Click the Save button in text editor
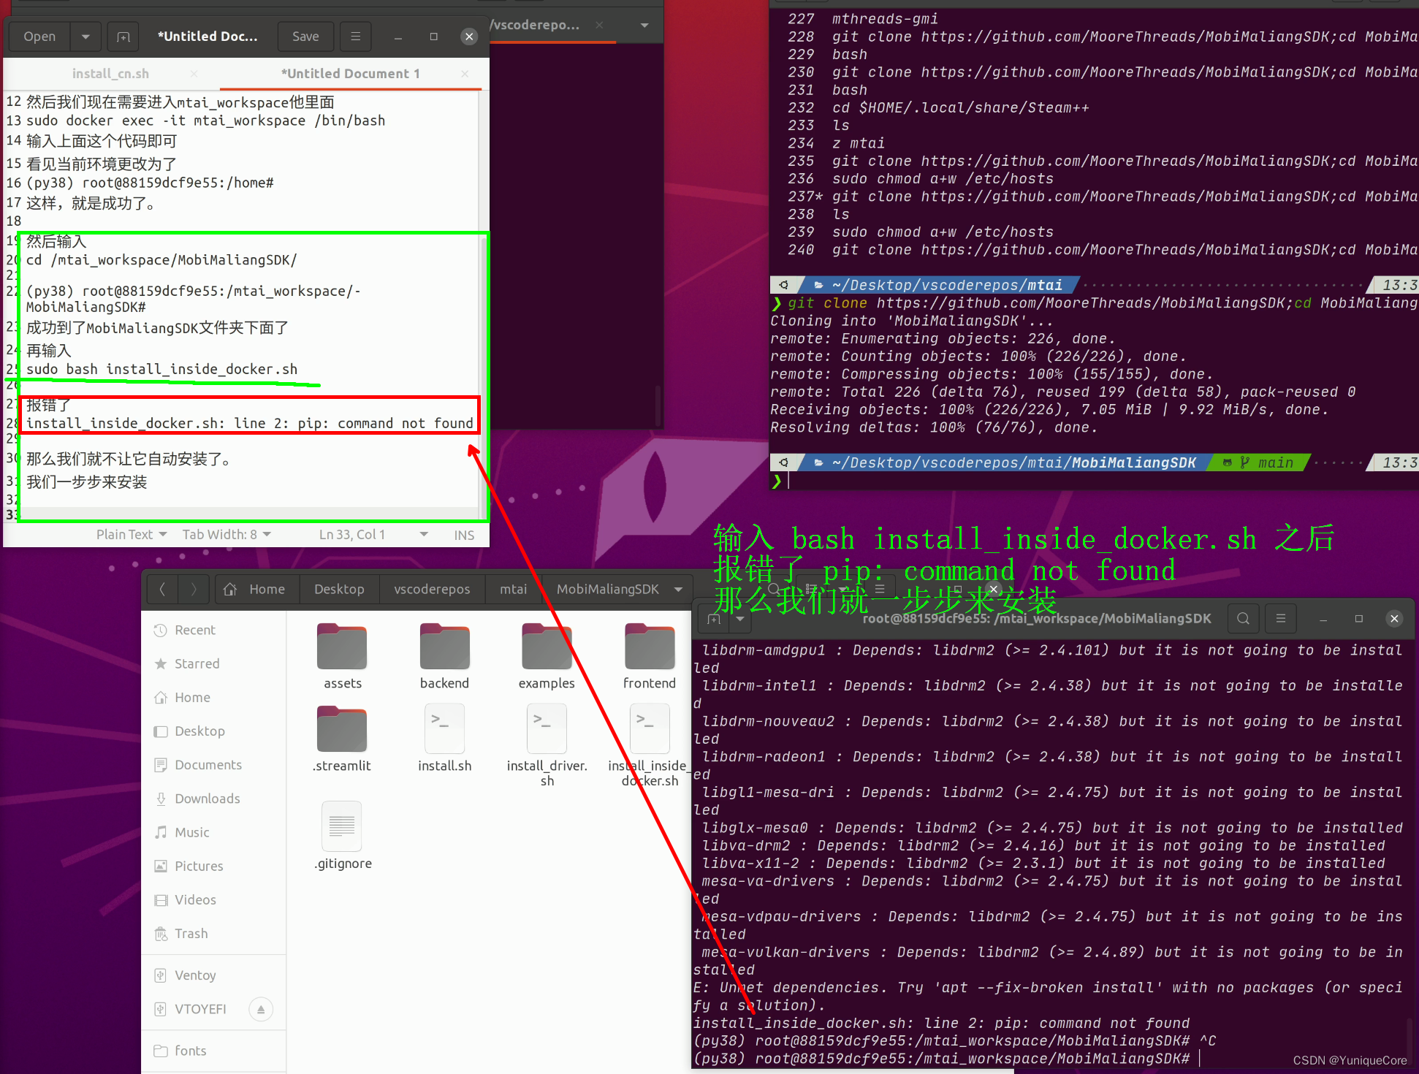Image resolution: width=1419 pixels, height=1074 pixels. pos(303,36)
